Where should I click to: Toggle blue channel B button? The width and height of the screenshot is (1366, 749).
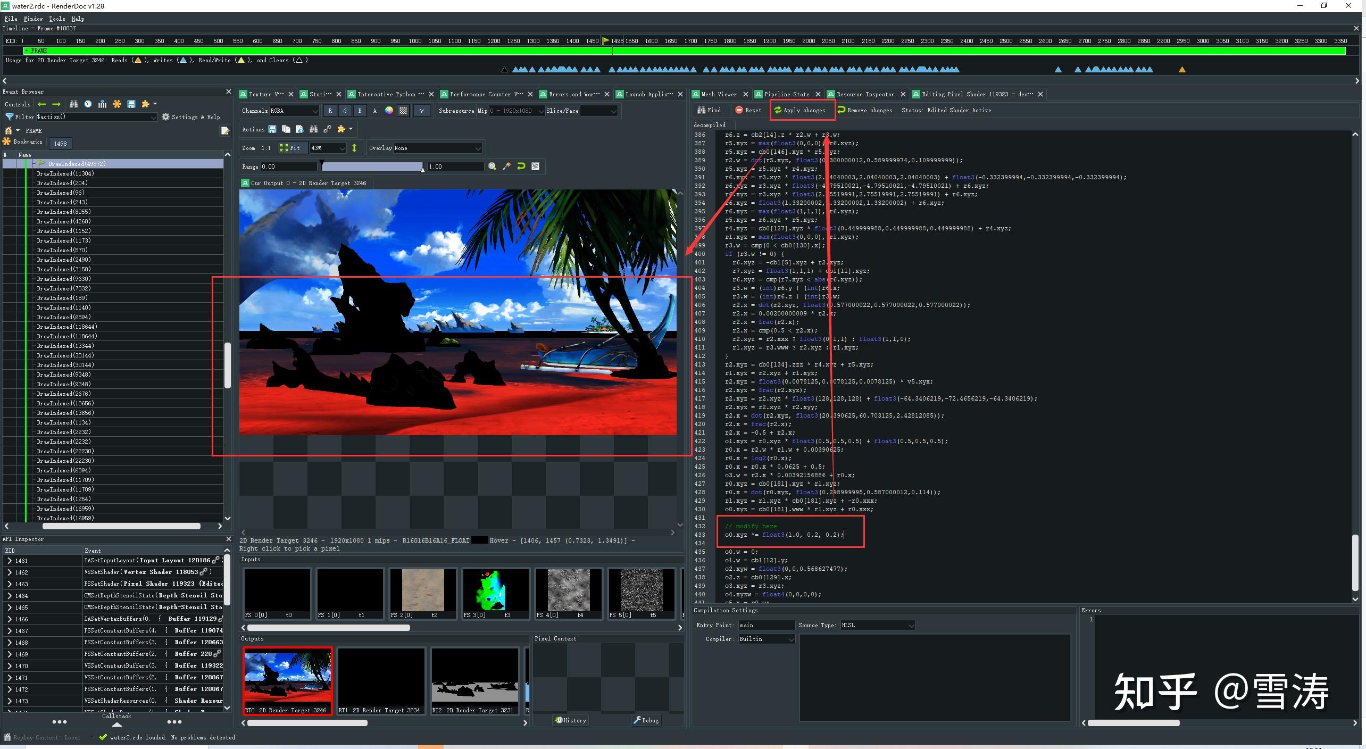pyautogui.click(x=360, y=111)
